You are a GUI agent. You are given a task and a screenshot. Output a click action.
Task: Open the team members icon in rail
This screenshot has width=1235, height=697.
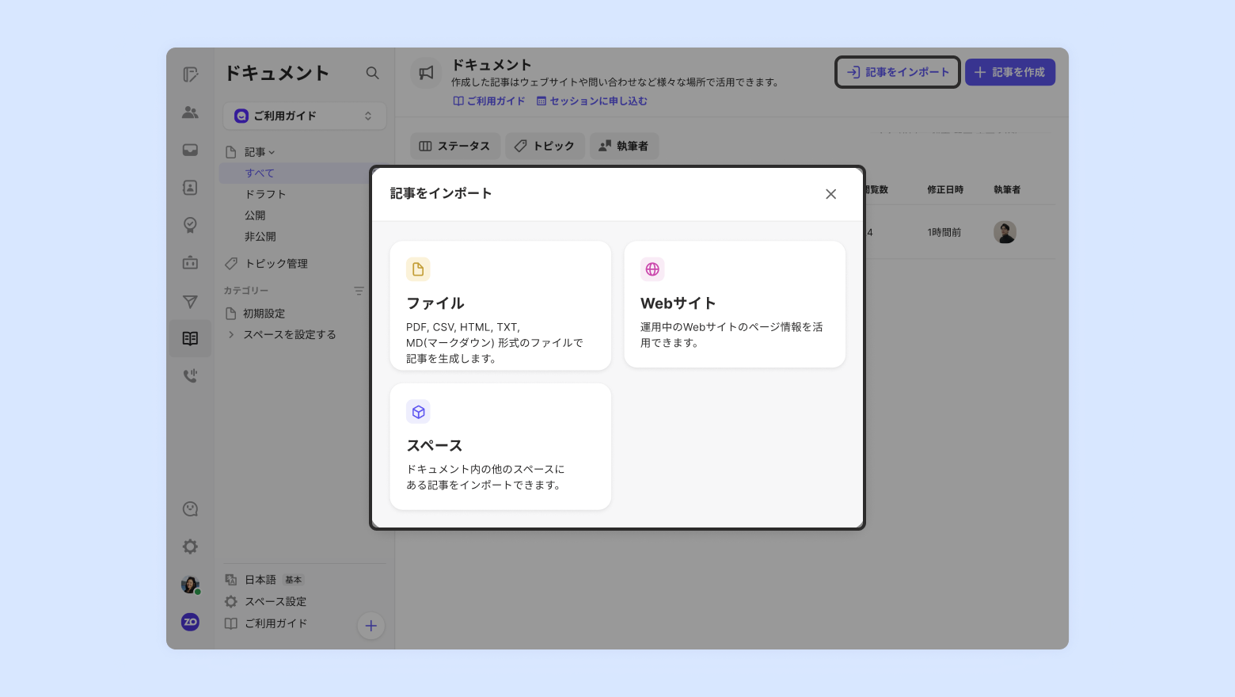point(190,112)
